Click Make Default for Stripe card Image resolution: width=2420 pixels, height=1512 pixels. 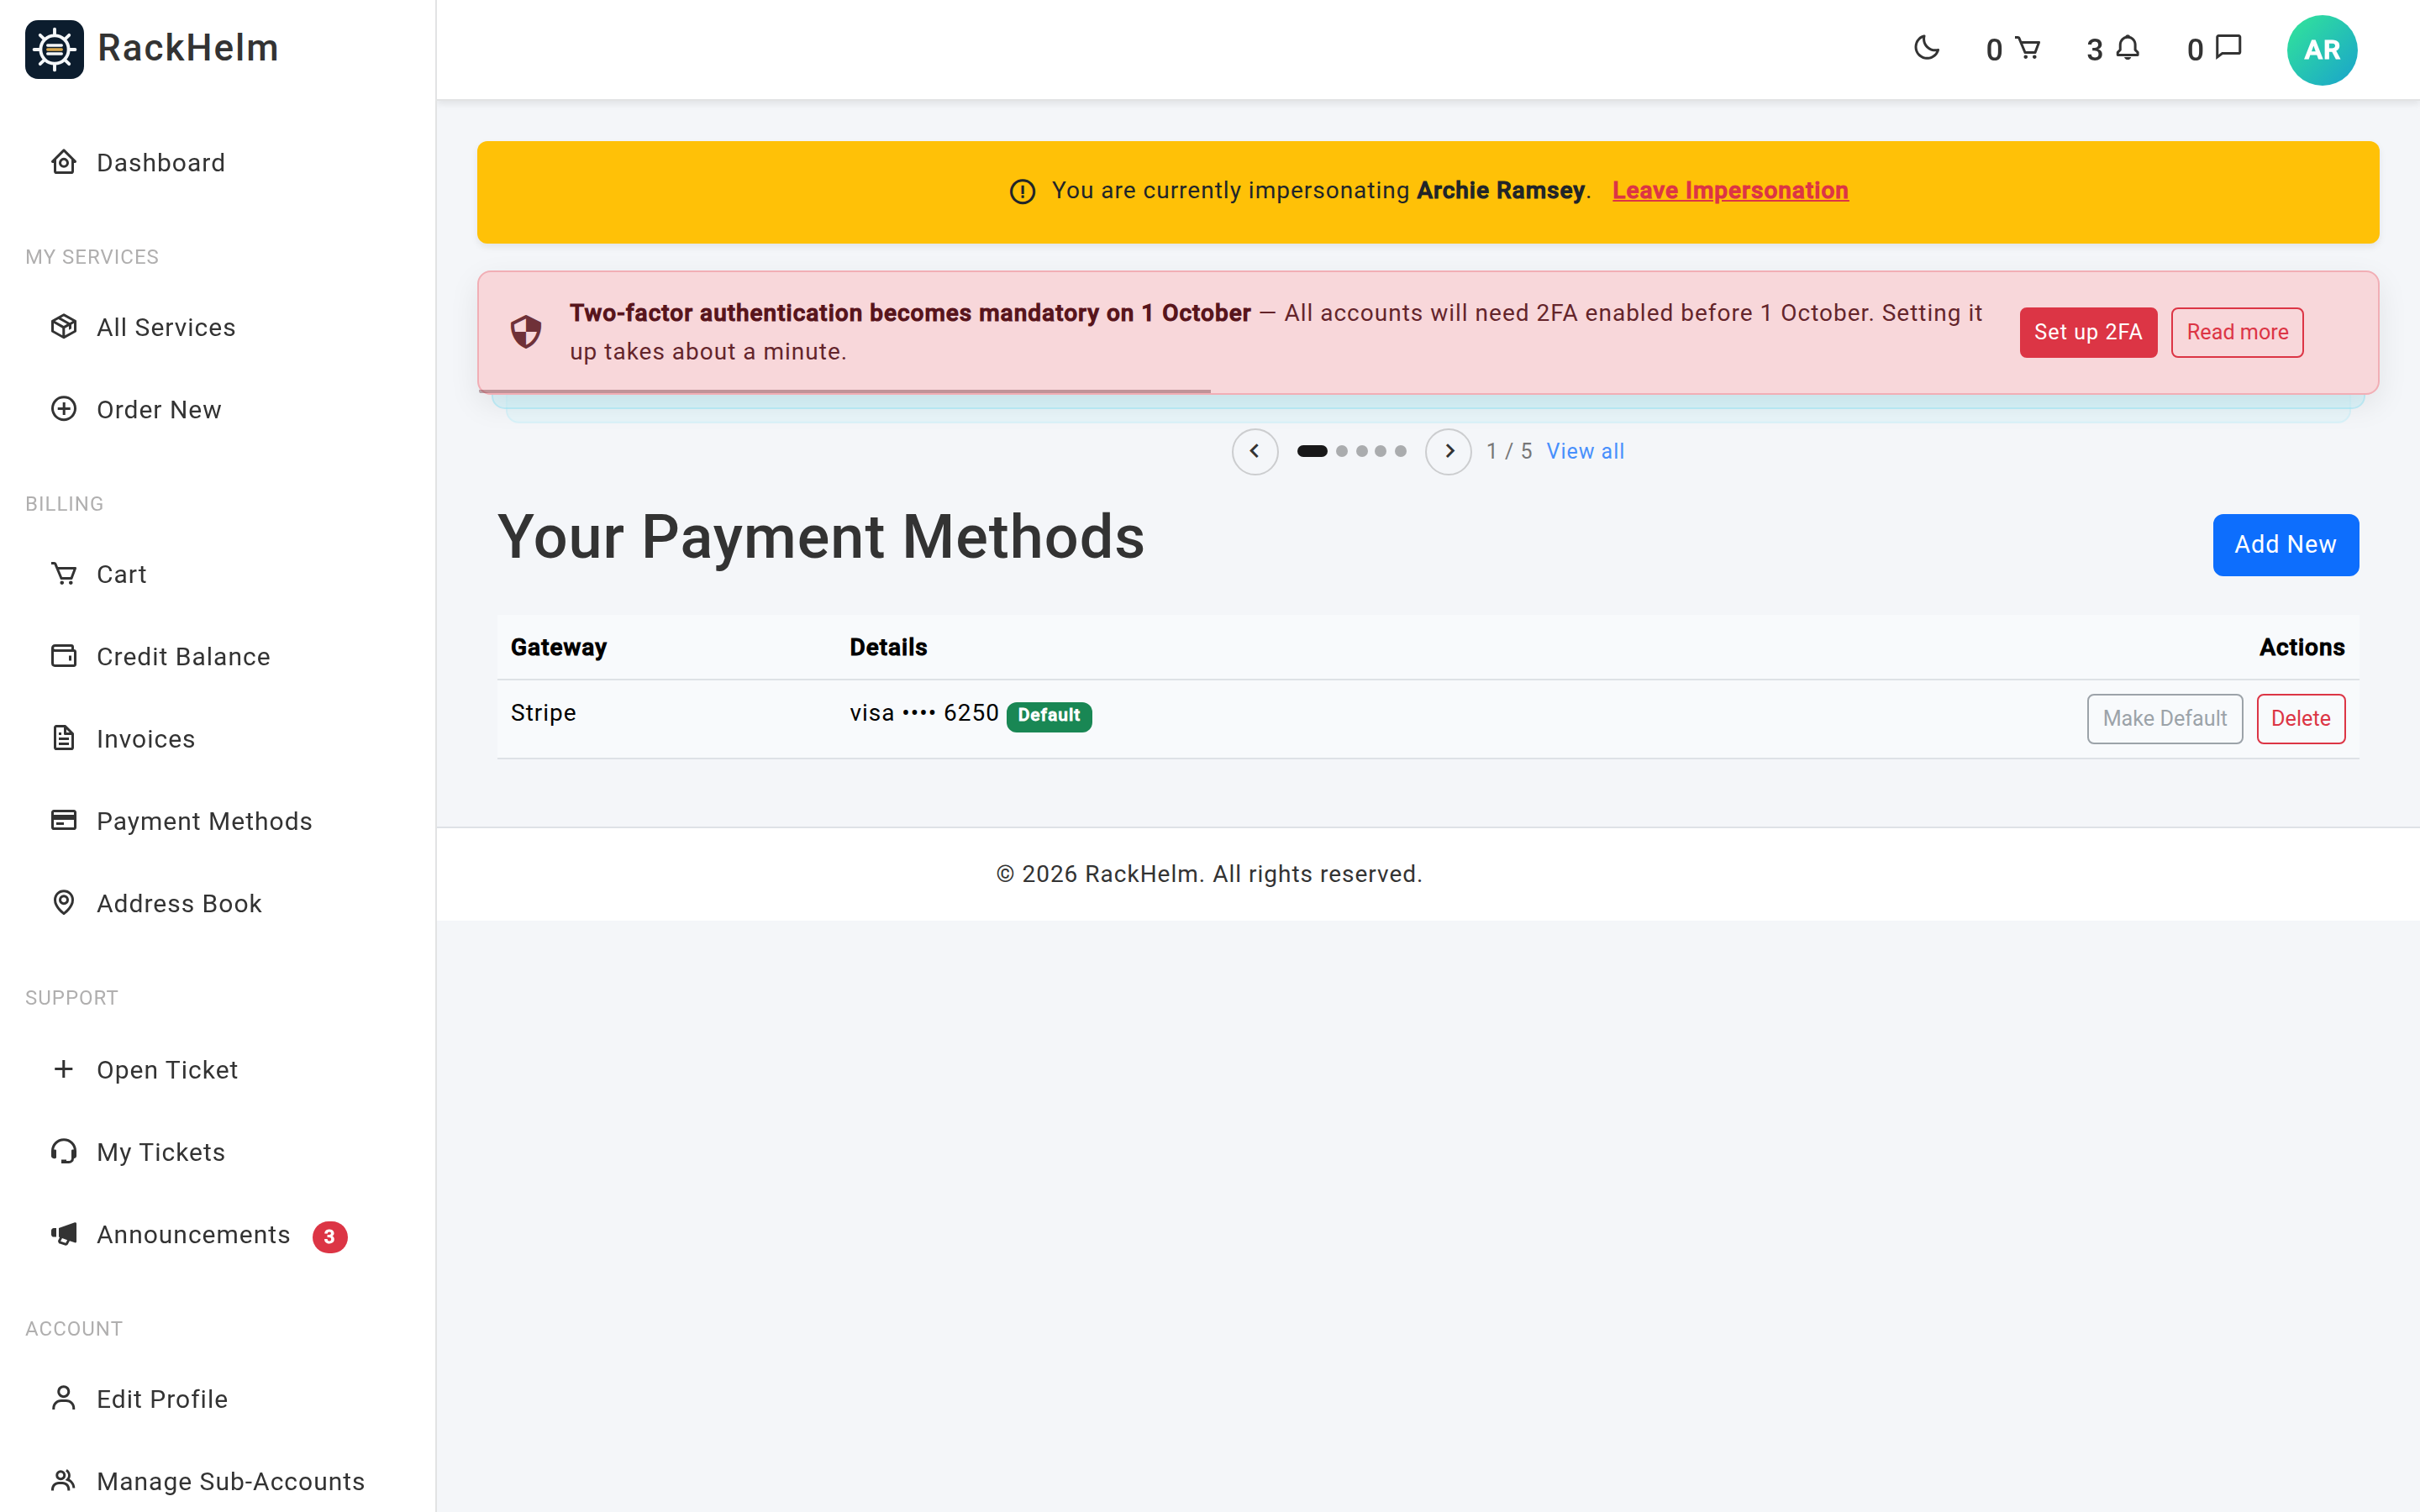pyautogui.click(x=2164, y=718)
